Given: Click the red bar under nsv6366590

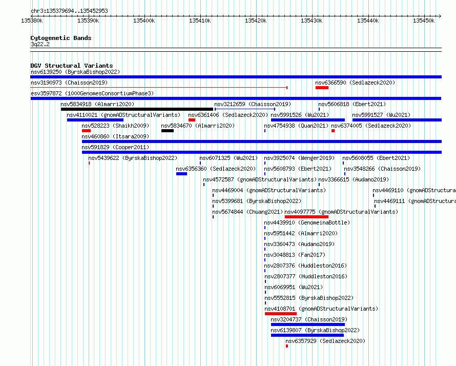Looking at the screenshot, I should coord(322,88).
